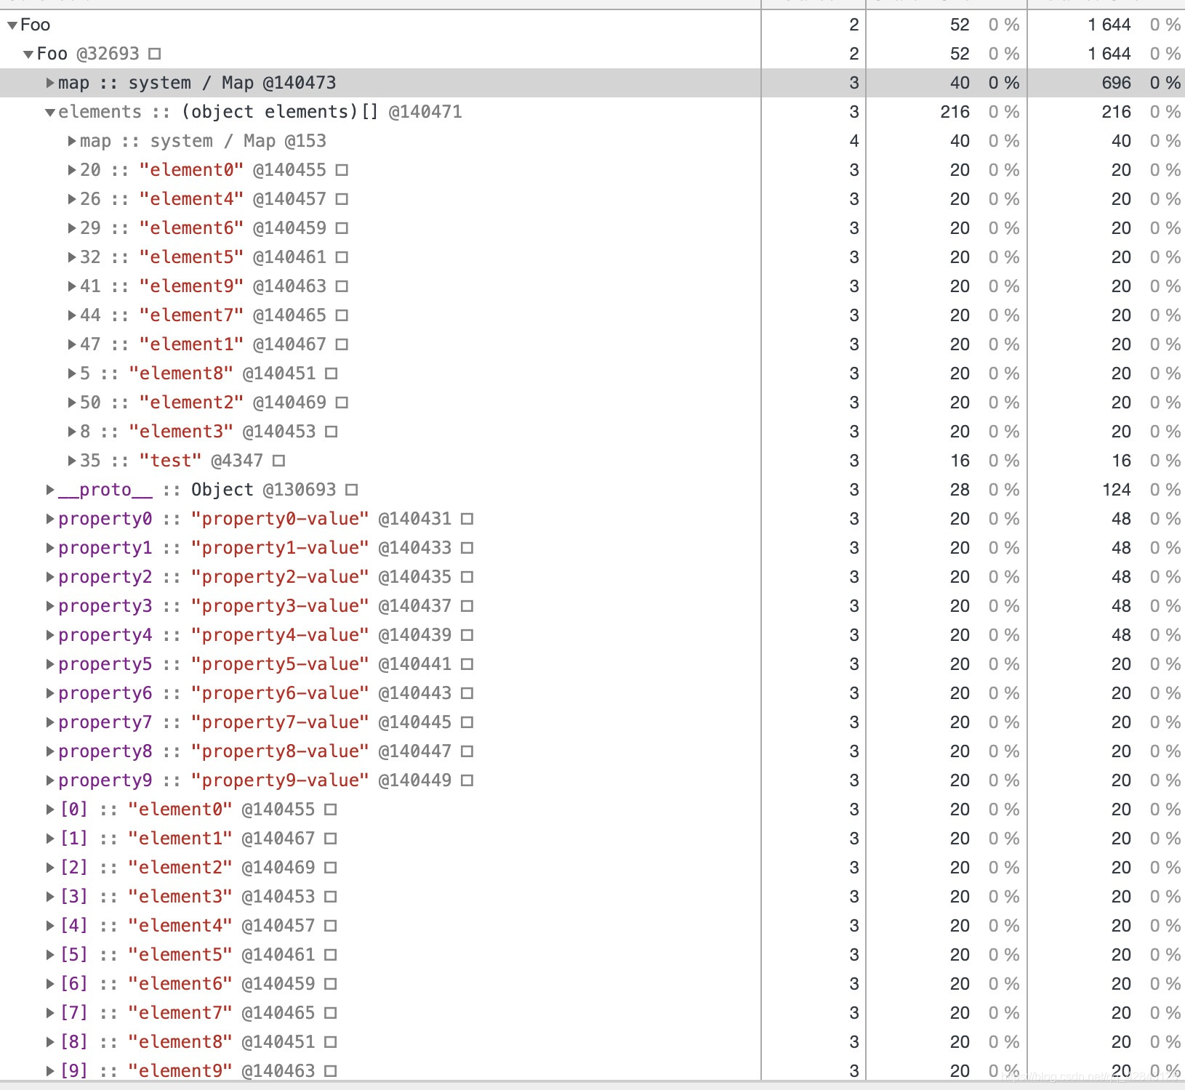This screenshot has height=1090, width=1185.
Task: Select shallow size "216" in the elements row
Action: (955, 112)
